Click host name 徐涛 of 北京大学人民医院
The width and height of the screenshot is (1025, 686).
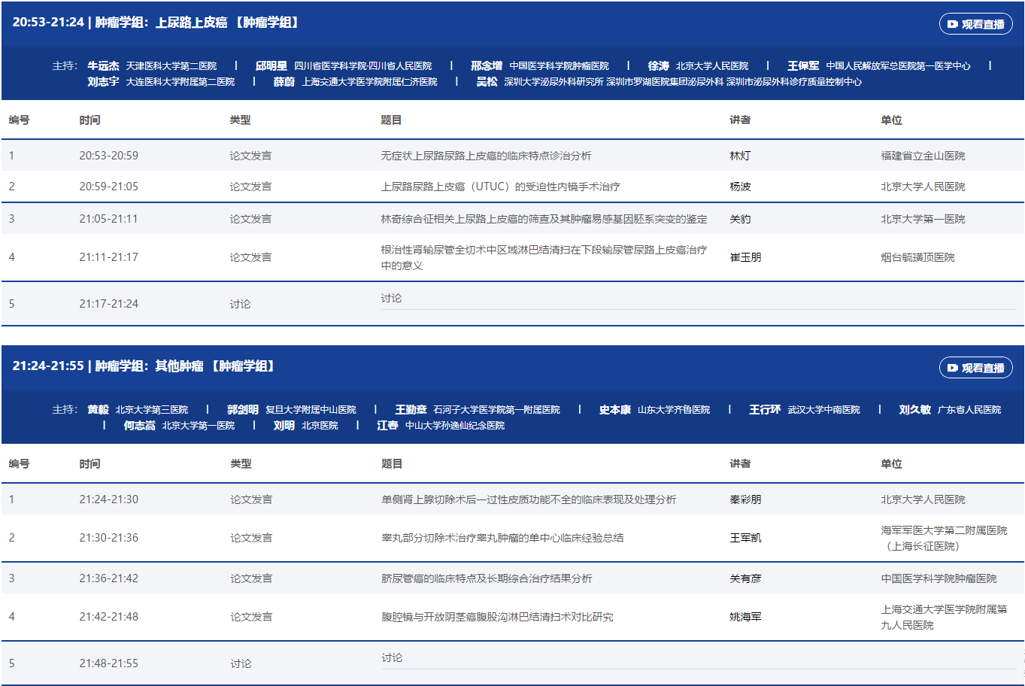(658, 66)
